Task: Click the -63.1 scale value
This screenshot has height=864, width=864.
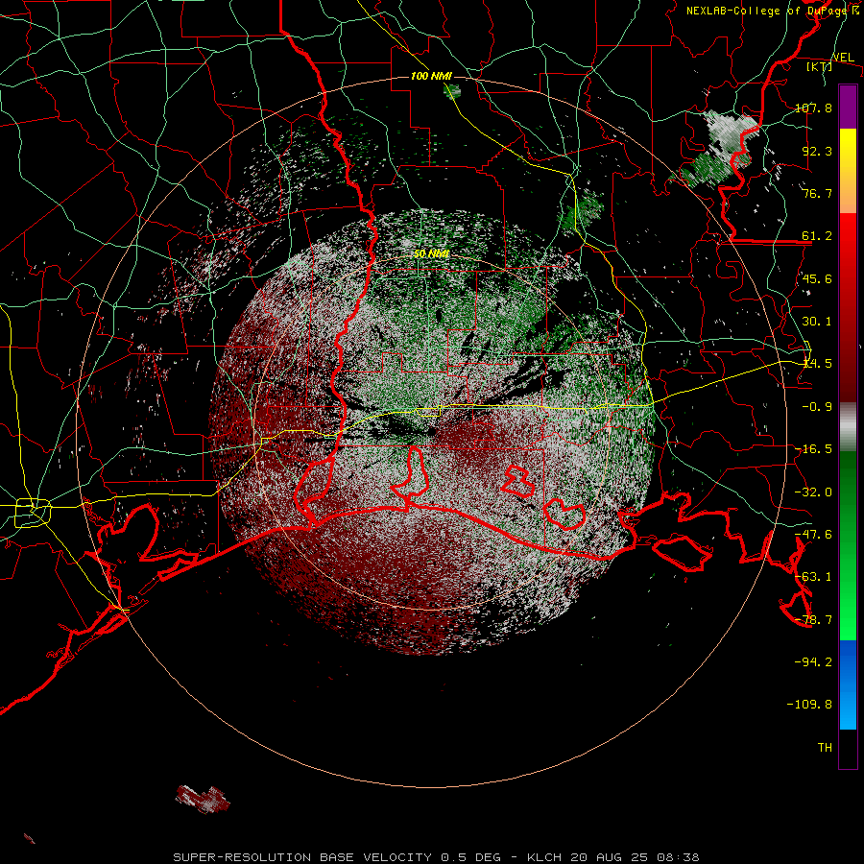Action: tap(813, 577)
